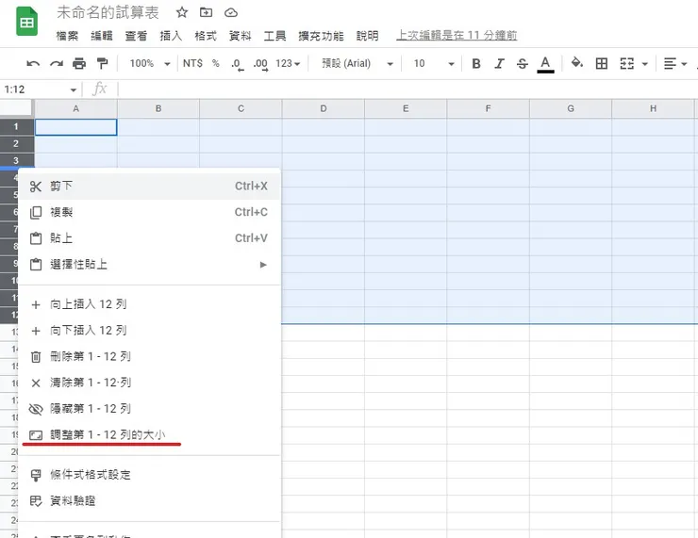Open the fill color picker
Screen dimensions: 698x538
(x=577, y=63)
